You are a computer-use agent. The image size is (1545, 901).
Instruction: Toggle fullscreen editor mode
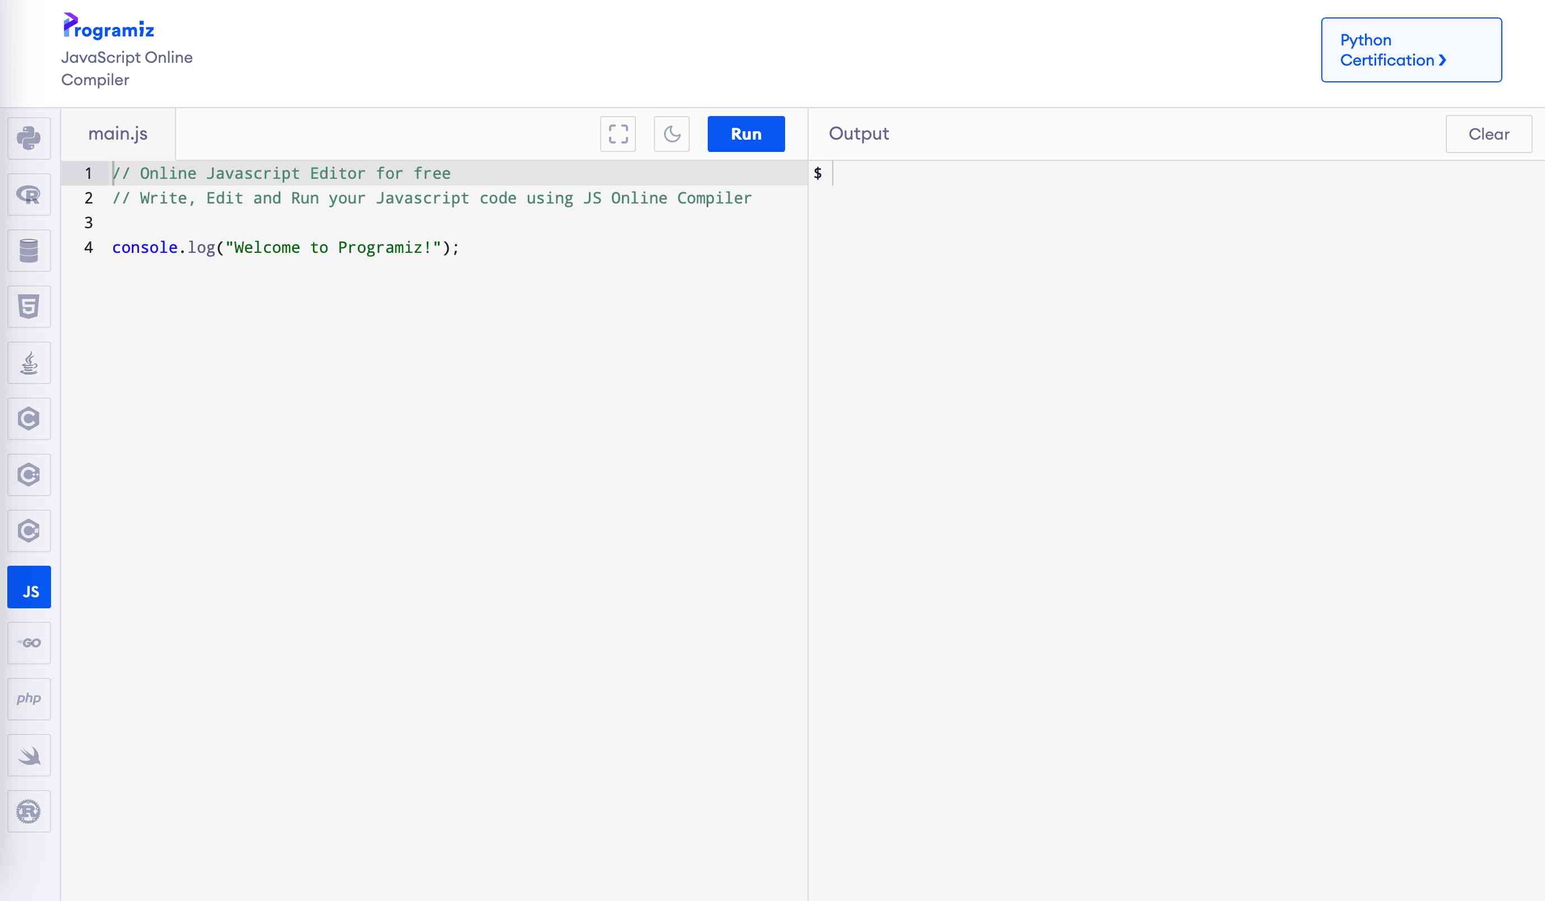click(617, 133)
